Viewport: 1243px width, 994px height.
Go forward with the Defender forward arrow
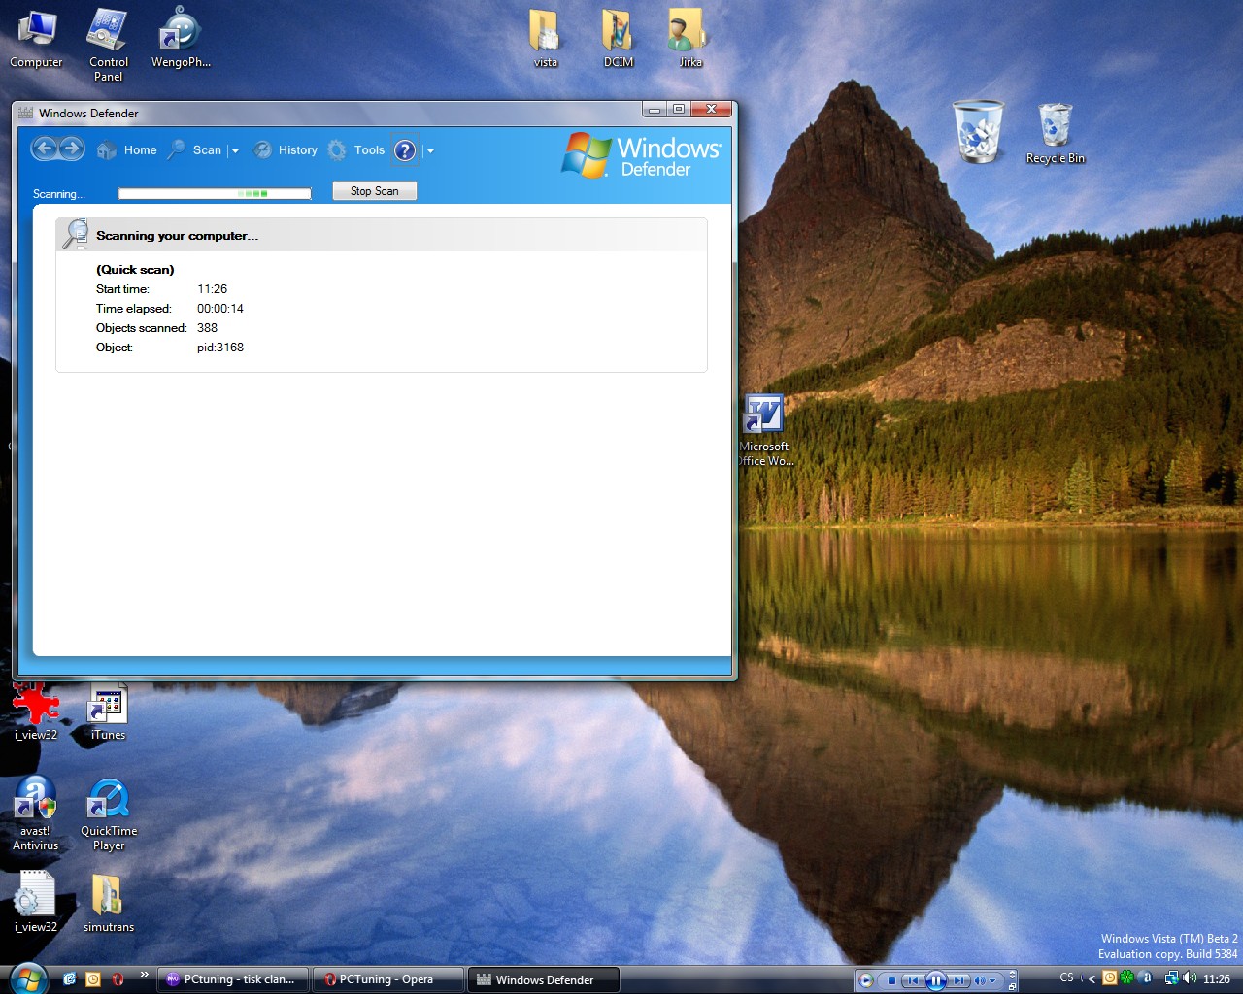(x=72, y=149)
